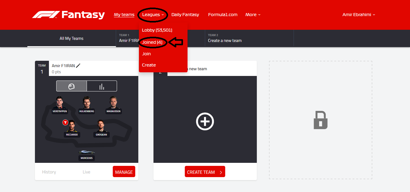
Task: Switch to helmet drivers view
Action: (x=71, y=86)
